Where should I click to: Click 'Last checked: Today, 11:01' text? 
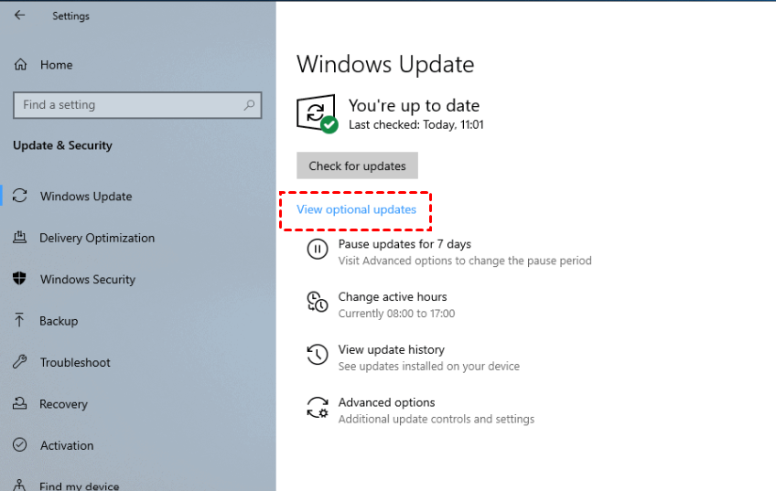tap(415, 124)
